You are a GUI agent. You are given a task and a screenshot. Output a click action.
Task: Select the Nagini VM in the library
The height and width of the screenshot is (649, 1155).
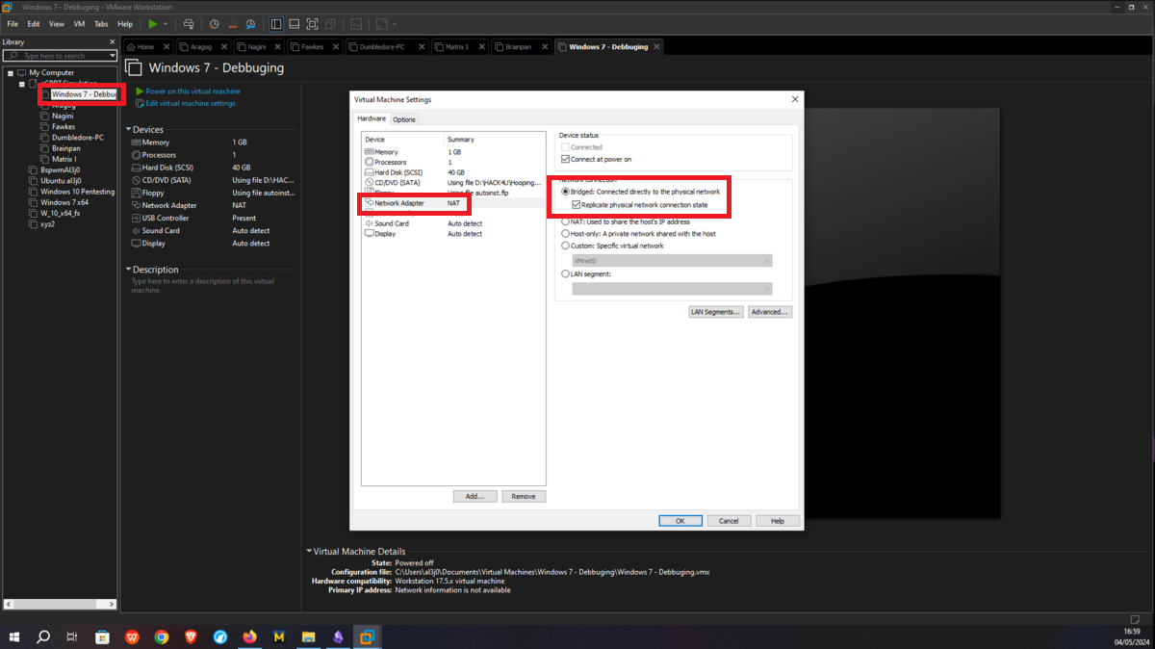point(63,116)
